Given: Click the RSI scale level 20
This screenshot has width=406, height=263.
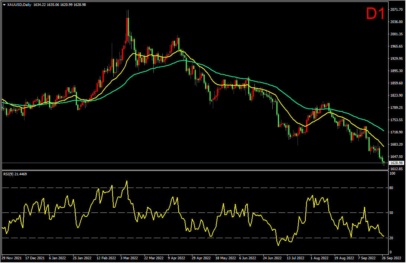Looking at the screenshot, I should point(391,238).
